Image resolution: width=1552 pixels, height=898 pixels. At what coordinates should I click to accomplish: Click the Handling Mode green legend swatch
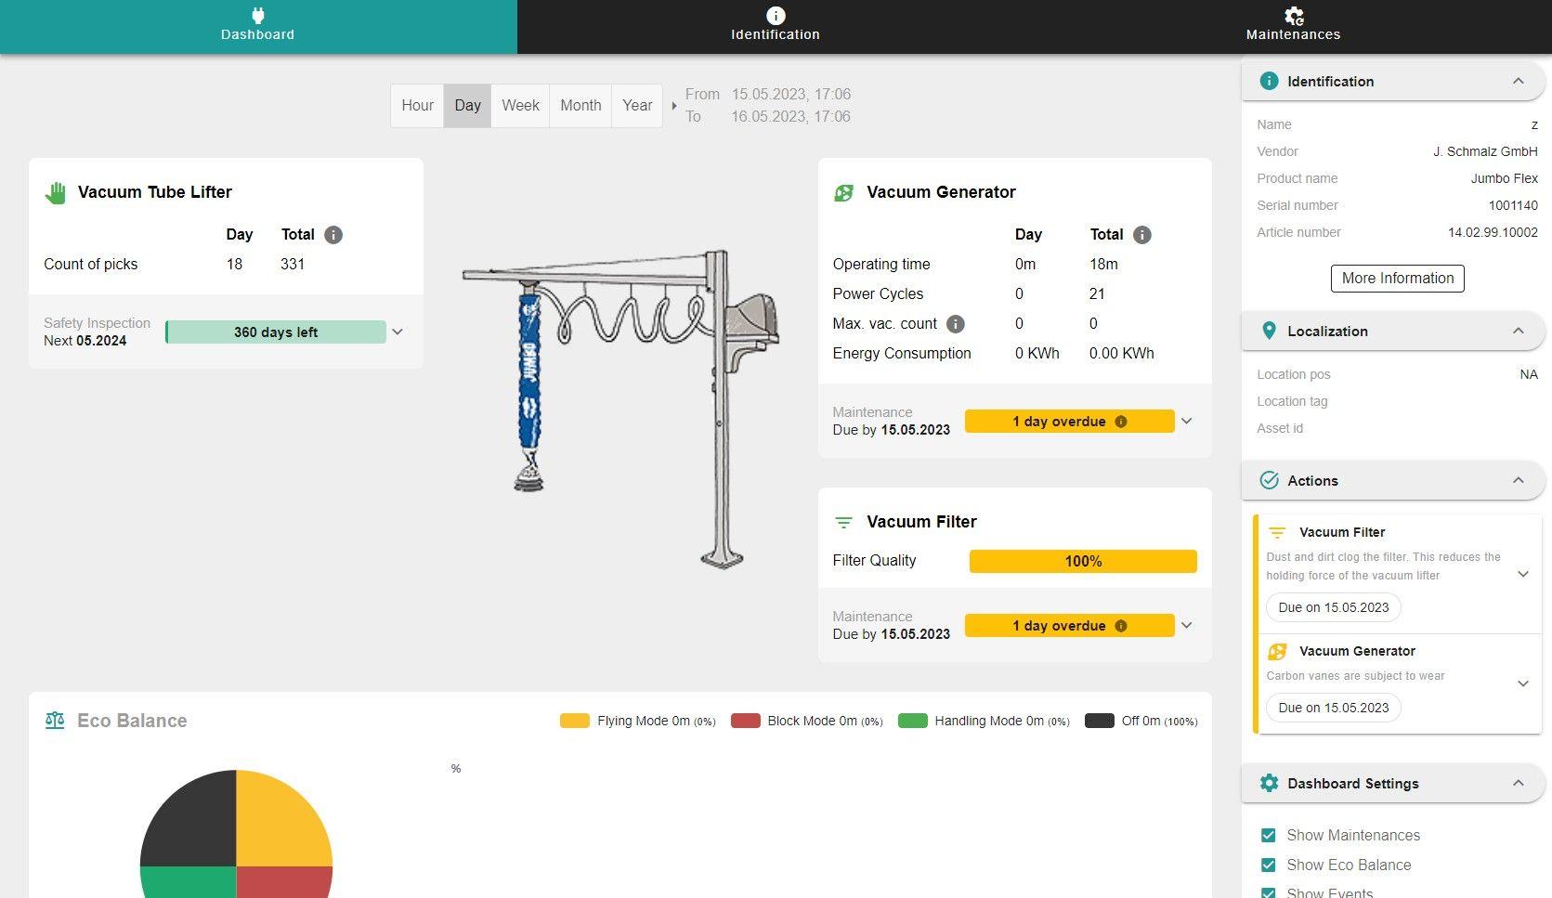[913, 721]
